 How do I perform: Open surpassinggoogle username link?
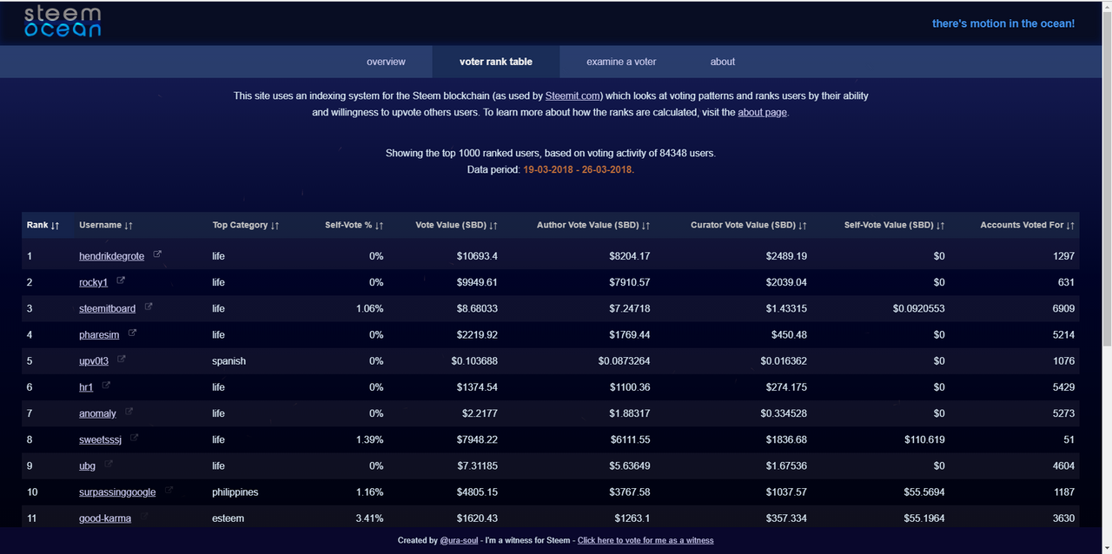pyautogui.click(x=117, y=491)
